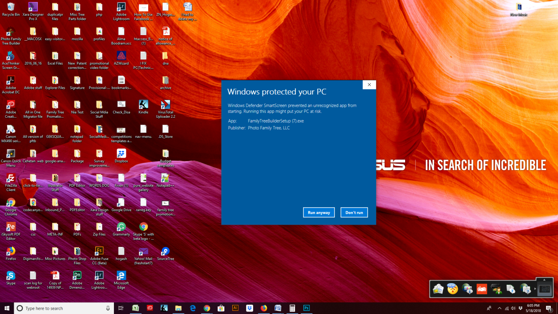This screenshot has width=558, height=314.
Task: Select FileZilla Client desktop icon
Action: pyautogui.click(x=11, y=182)
